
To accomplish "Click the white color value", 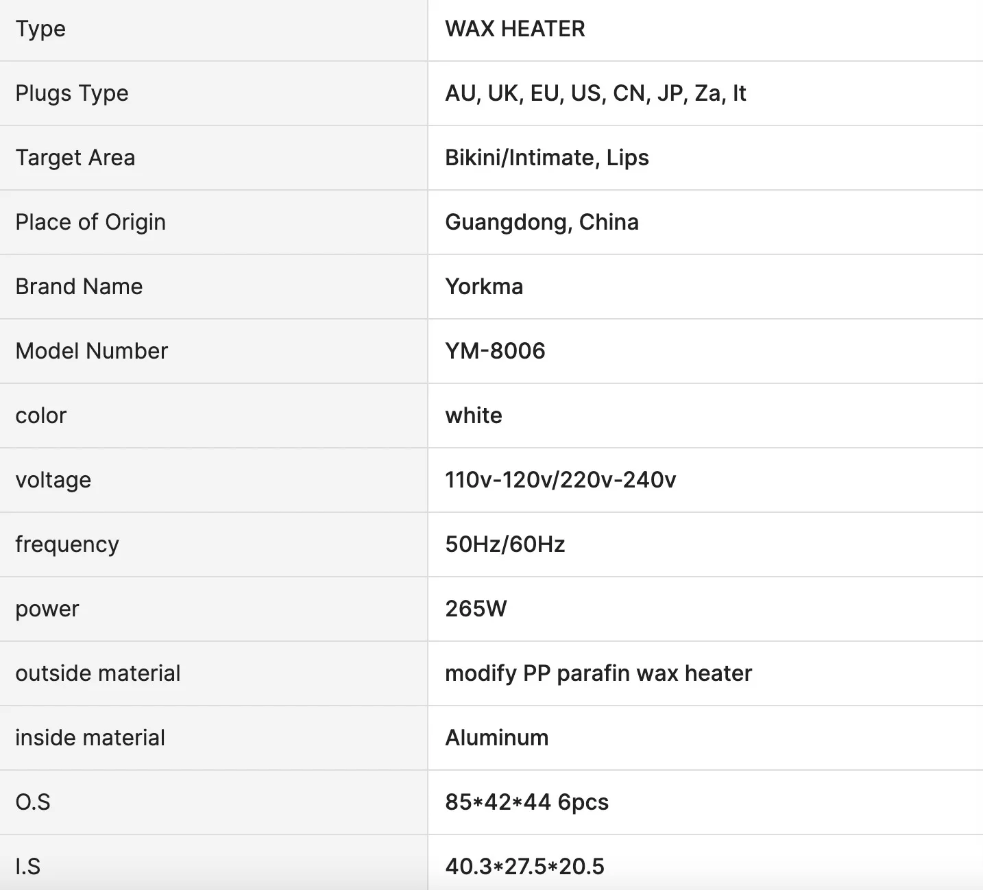I will (x=474, y=416).
